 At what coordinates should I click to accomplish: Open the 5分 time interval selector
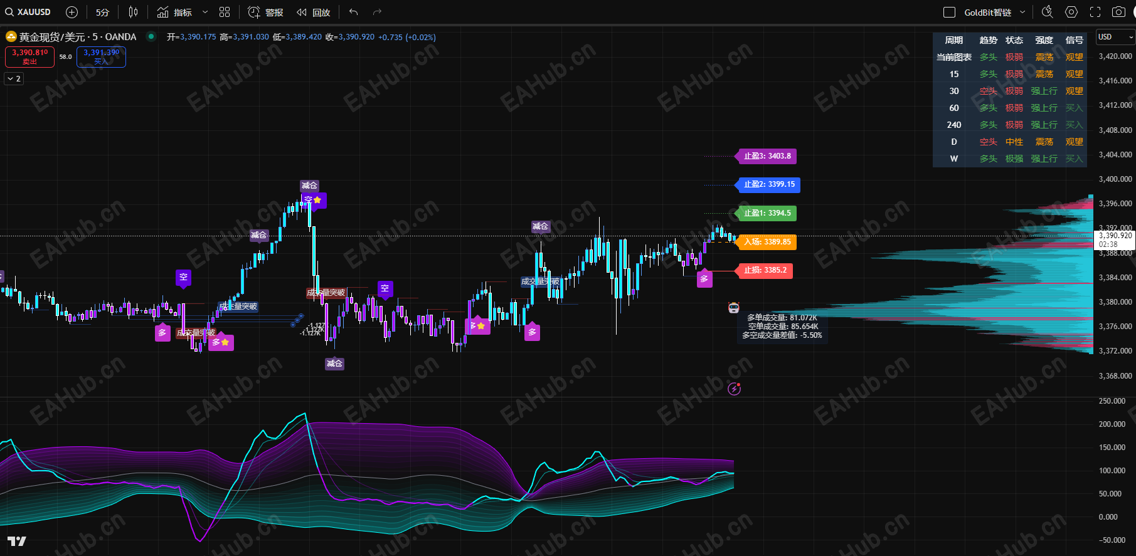click(102, 12)
